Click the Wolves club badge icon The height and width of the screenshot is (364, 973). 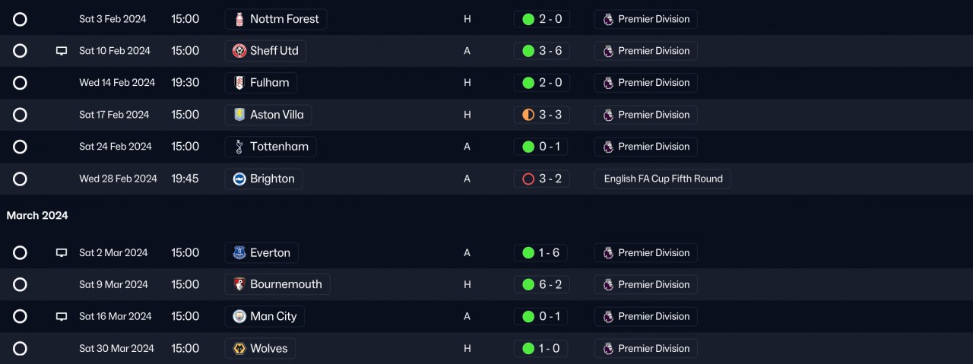tap(239, 349)
